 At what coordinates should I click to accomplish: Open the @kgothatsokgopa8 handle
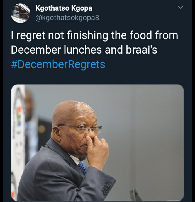(x=67, y=18)
